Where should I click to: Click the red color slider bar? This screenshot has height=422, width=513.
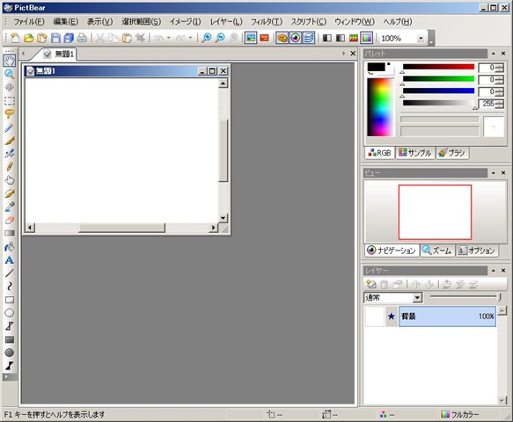[438, 67]
